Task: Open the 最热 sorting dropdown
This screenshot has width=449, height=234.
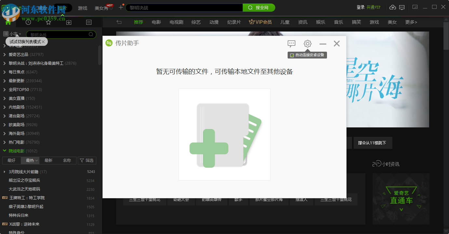Action: click(30, 160)
